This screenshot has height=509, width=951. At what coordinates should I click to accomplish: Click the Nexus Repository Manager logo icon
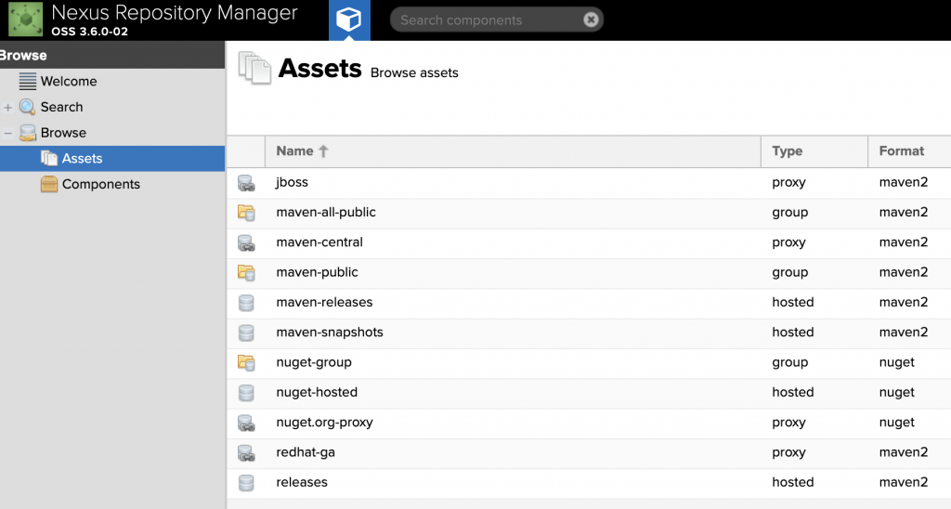(25, 20)
